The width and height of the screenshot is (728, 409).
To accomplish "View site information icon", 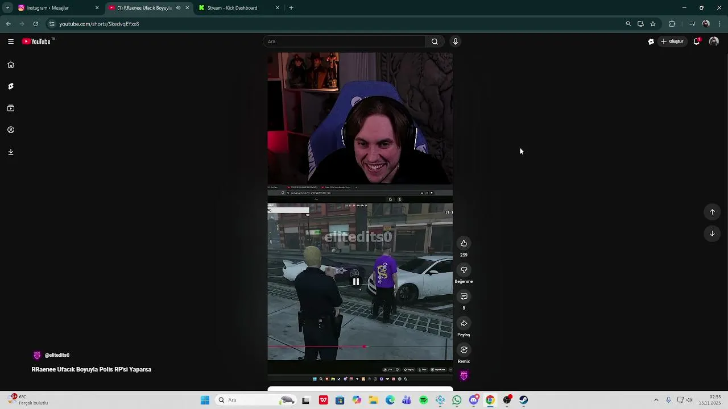I will (52, 24).
